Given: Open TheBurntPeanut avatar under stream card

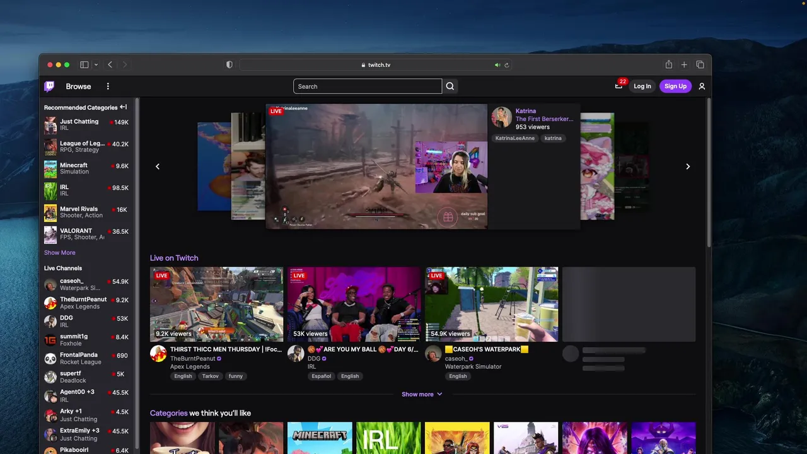Looking at the screenshot, I should pos(158,353).
